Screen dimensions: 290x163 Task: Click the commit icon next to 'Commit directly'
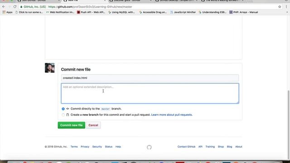point(68,109)
